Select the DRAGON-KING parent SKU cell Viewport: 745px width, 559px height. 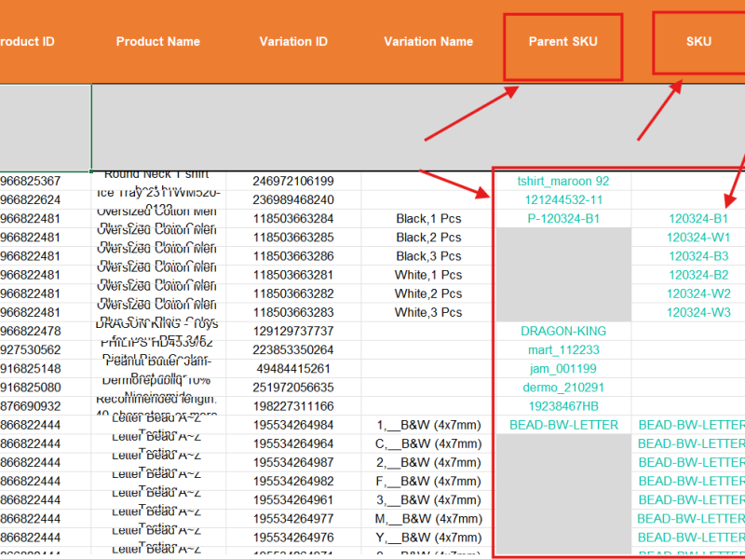562,331
